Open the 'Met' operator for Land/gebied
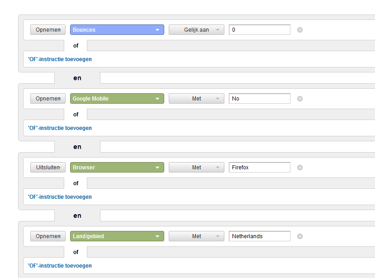This screenshot has height=278, width=375. pyautogui.click(x=196, y=236)
